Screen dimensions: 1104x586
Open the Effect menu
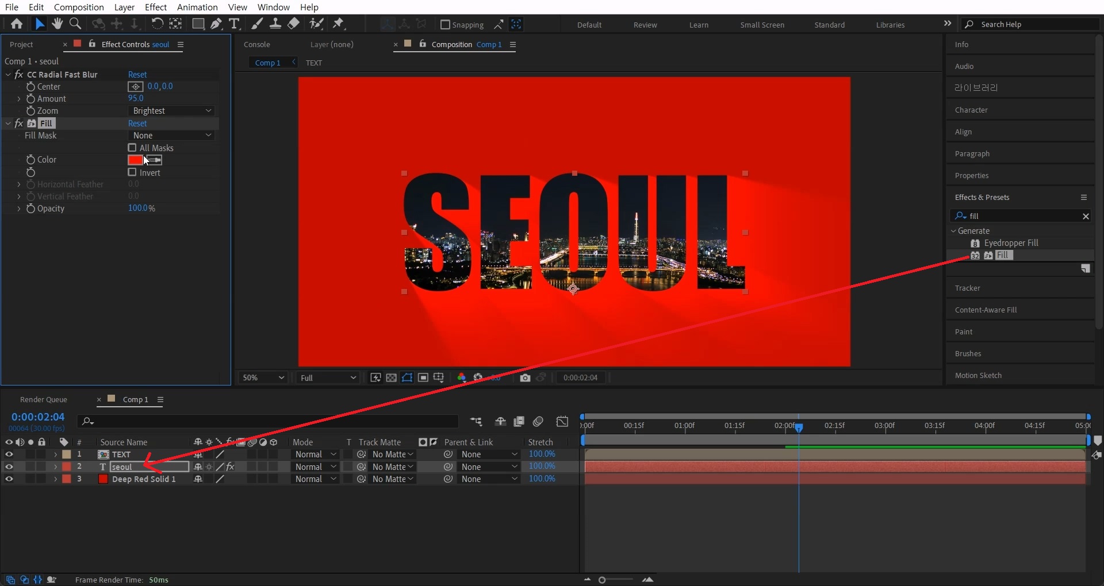tap(156, 7)
